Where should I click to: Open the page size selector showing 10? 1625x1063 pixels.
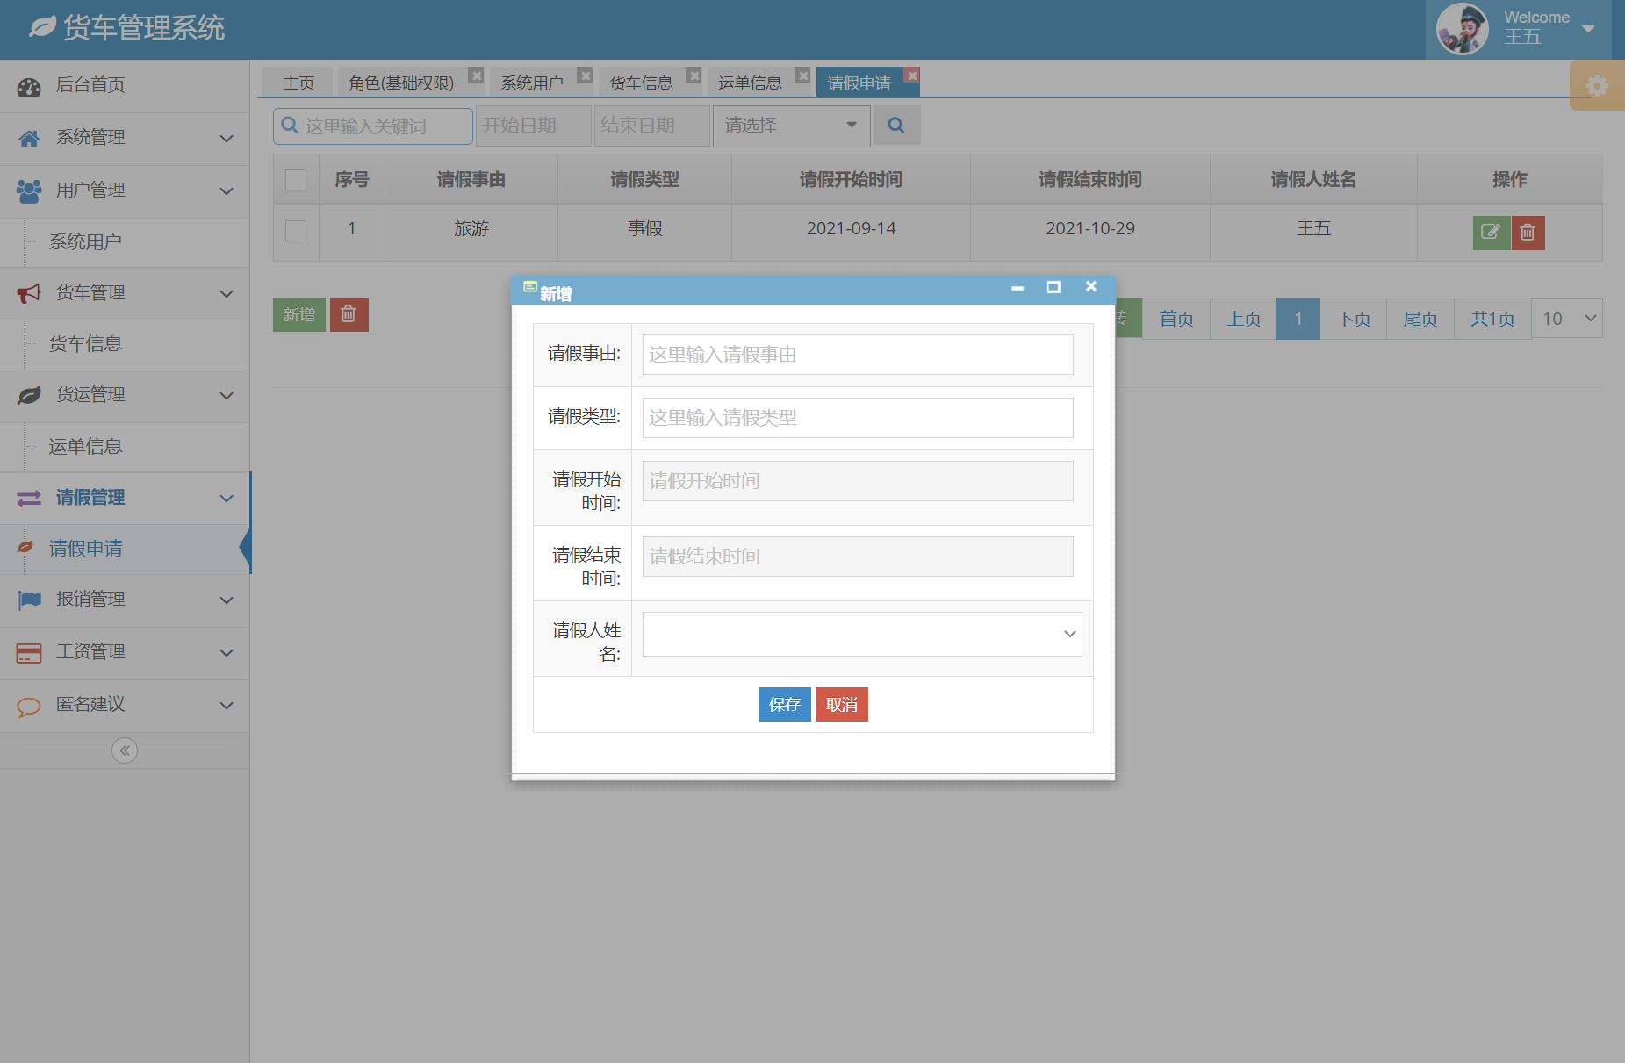tap(1566, 318)
